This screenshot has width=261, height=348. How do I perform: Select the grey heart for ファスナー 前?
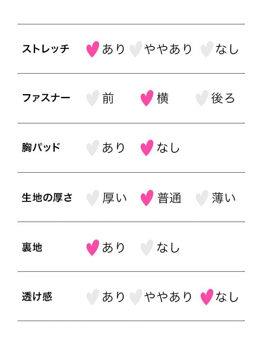93,99
